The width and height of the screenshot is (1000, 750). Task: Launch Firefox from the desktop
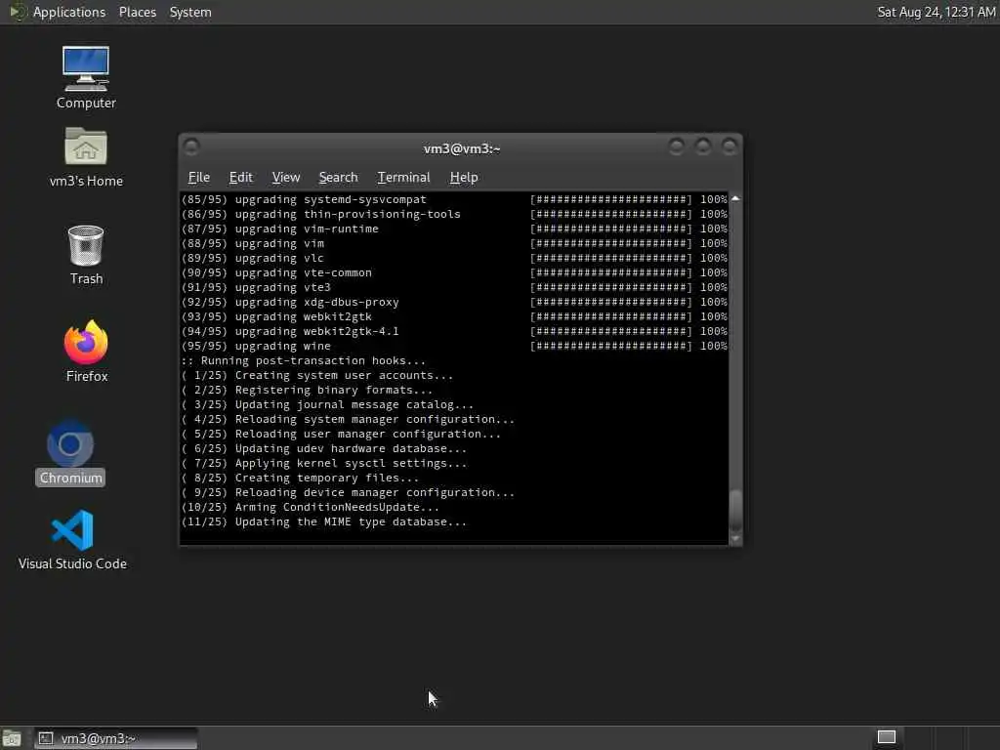[86, 352]
